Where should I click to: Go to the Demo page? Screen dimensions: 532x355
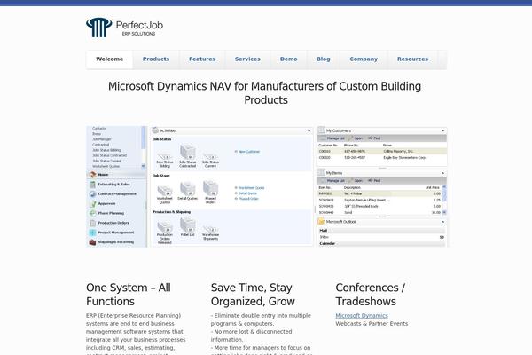click(x=289, y=59)
